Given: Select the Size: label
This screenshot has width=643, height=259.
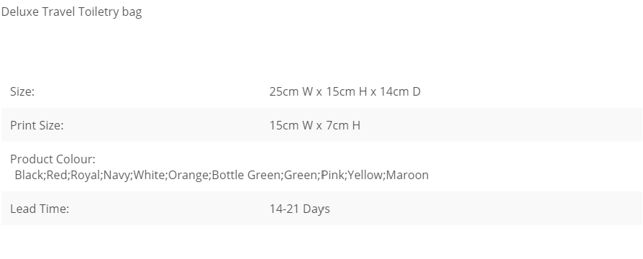Looking at the screenshot, I should [22, 91].
